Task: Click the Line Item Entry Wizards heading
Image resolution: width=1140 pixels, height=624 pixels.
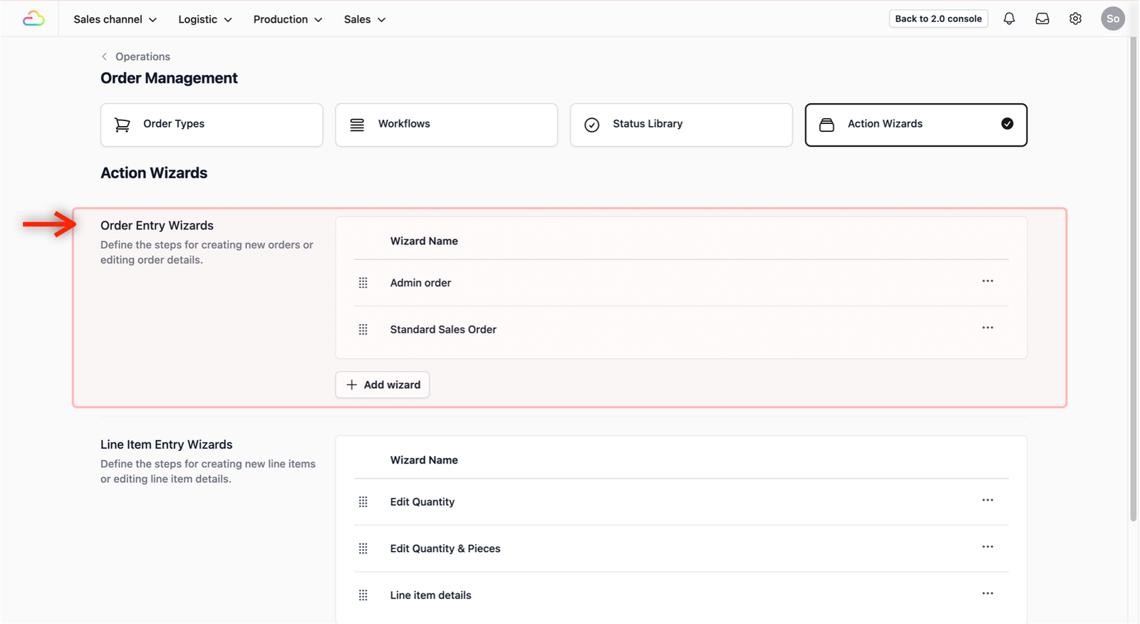Action: pos(167,444)
